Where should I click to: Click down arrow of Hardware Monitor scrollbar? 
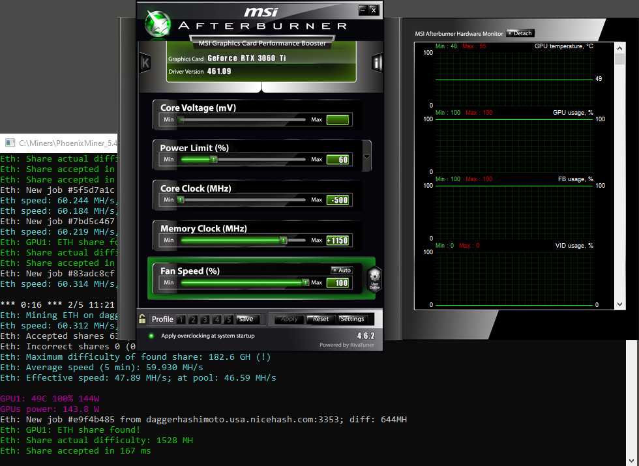pos(620,304)
